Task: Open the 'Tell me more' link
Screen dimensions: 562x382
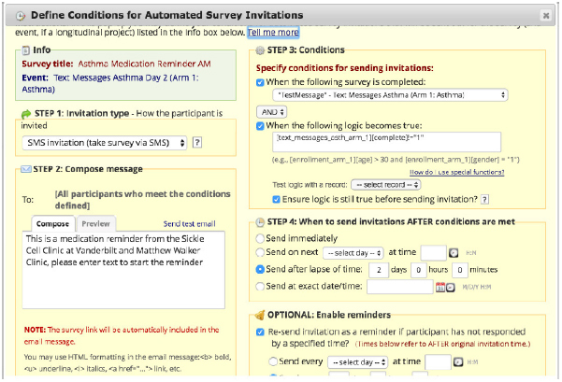Action: point(273,33)
